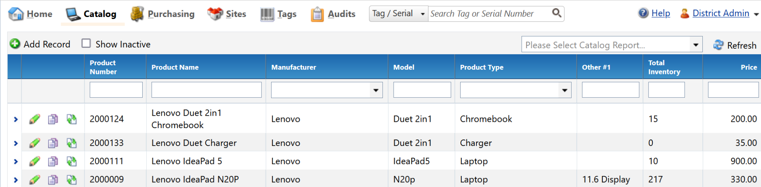761x187 pixels.
Task: Sort by Manufacturer column header
Action: 293,67
